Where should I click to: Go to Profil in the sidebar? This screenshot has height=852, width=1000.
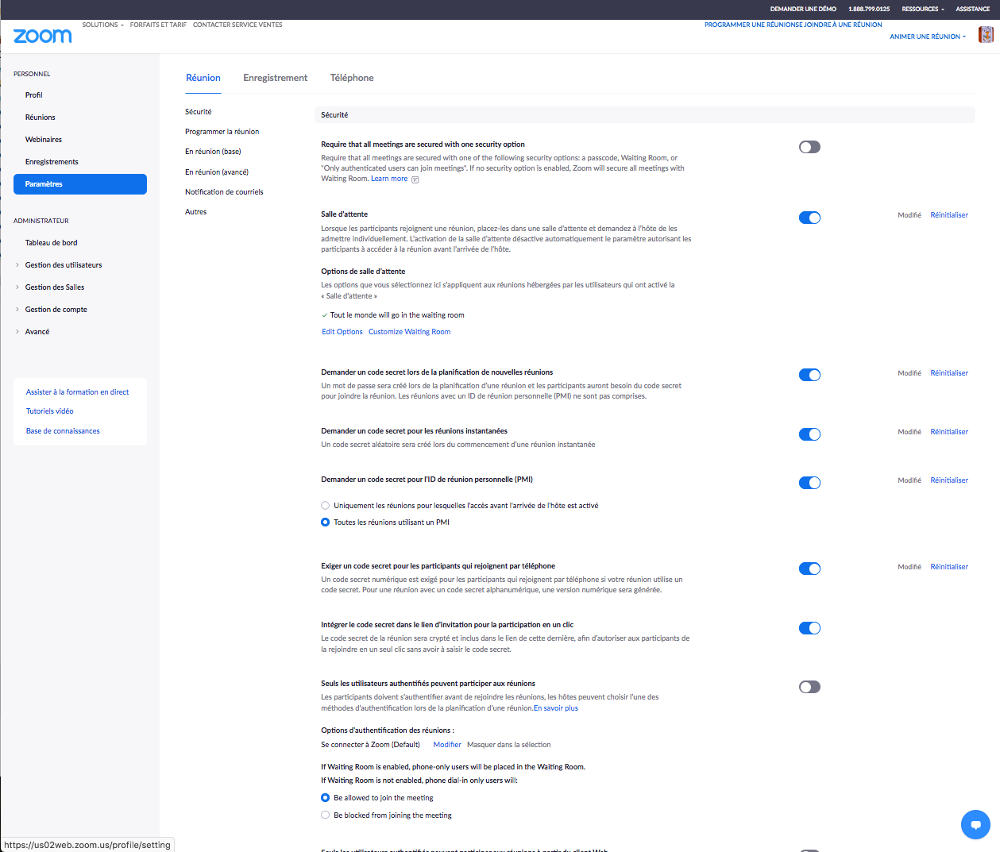[34, 95]
